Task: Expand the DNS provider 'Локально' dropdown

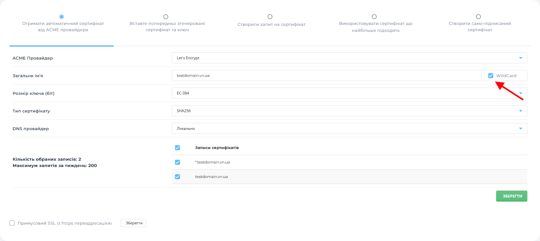Action: [x=349, y=129]
